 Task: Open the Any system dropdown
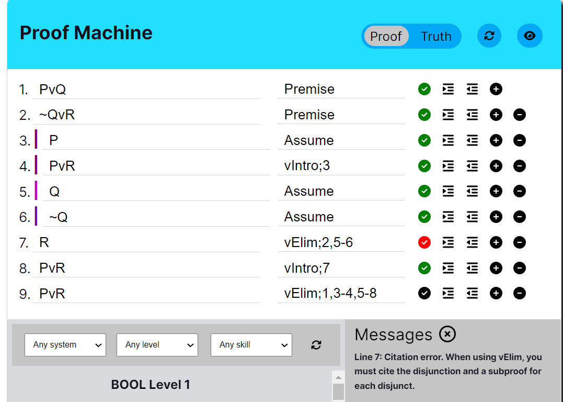65,345
